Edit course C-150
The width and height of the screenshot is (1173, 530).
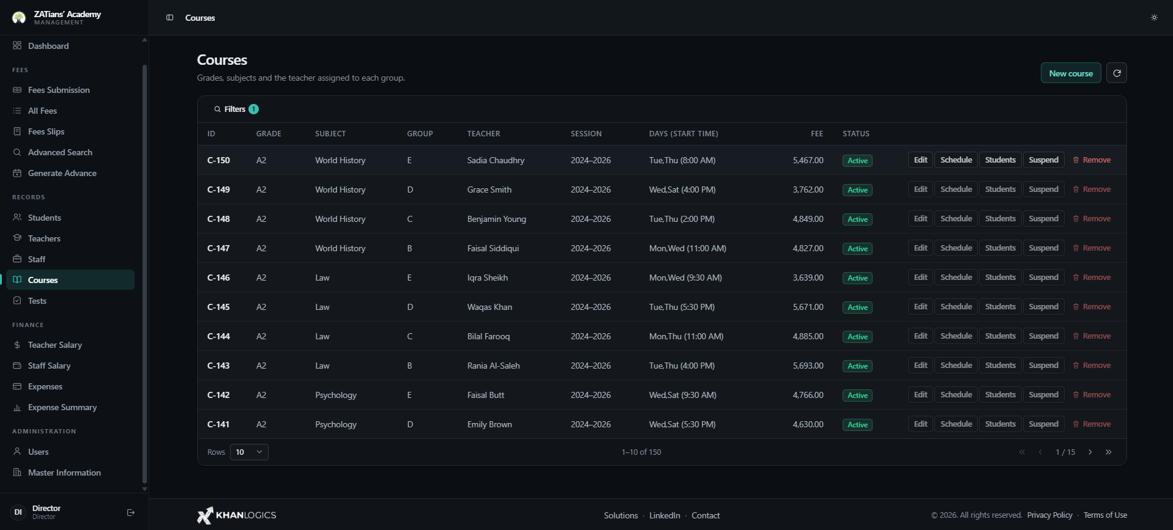(920, 160)
